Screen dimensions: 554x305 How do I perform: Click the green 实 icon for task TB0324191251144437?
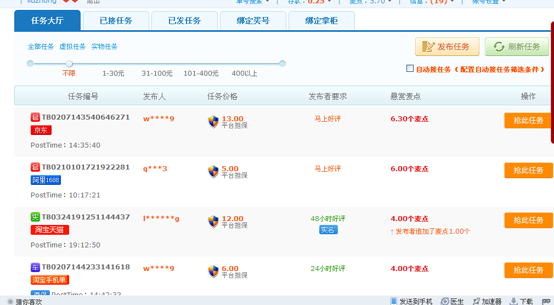[35, 217]
